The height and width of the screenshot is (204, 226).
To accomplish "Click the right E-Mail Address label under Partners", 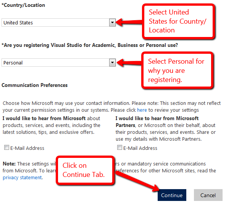I will coord(140,148).
